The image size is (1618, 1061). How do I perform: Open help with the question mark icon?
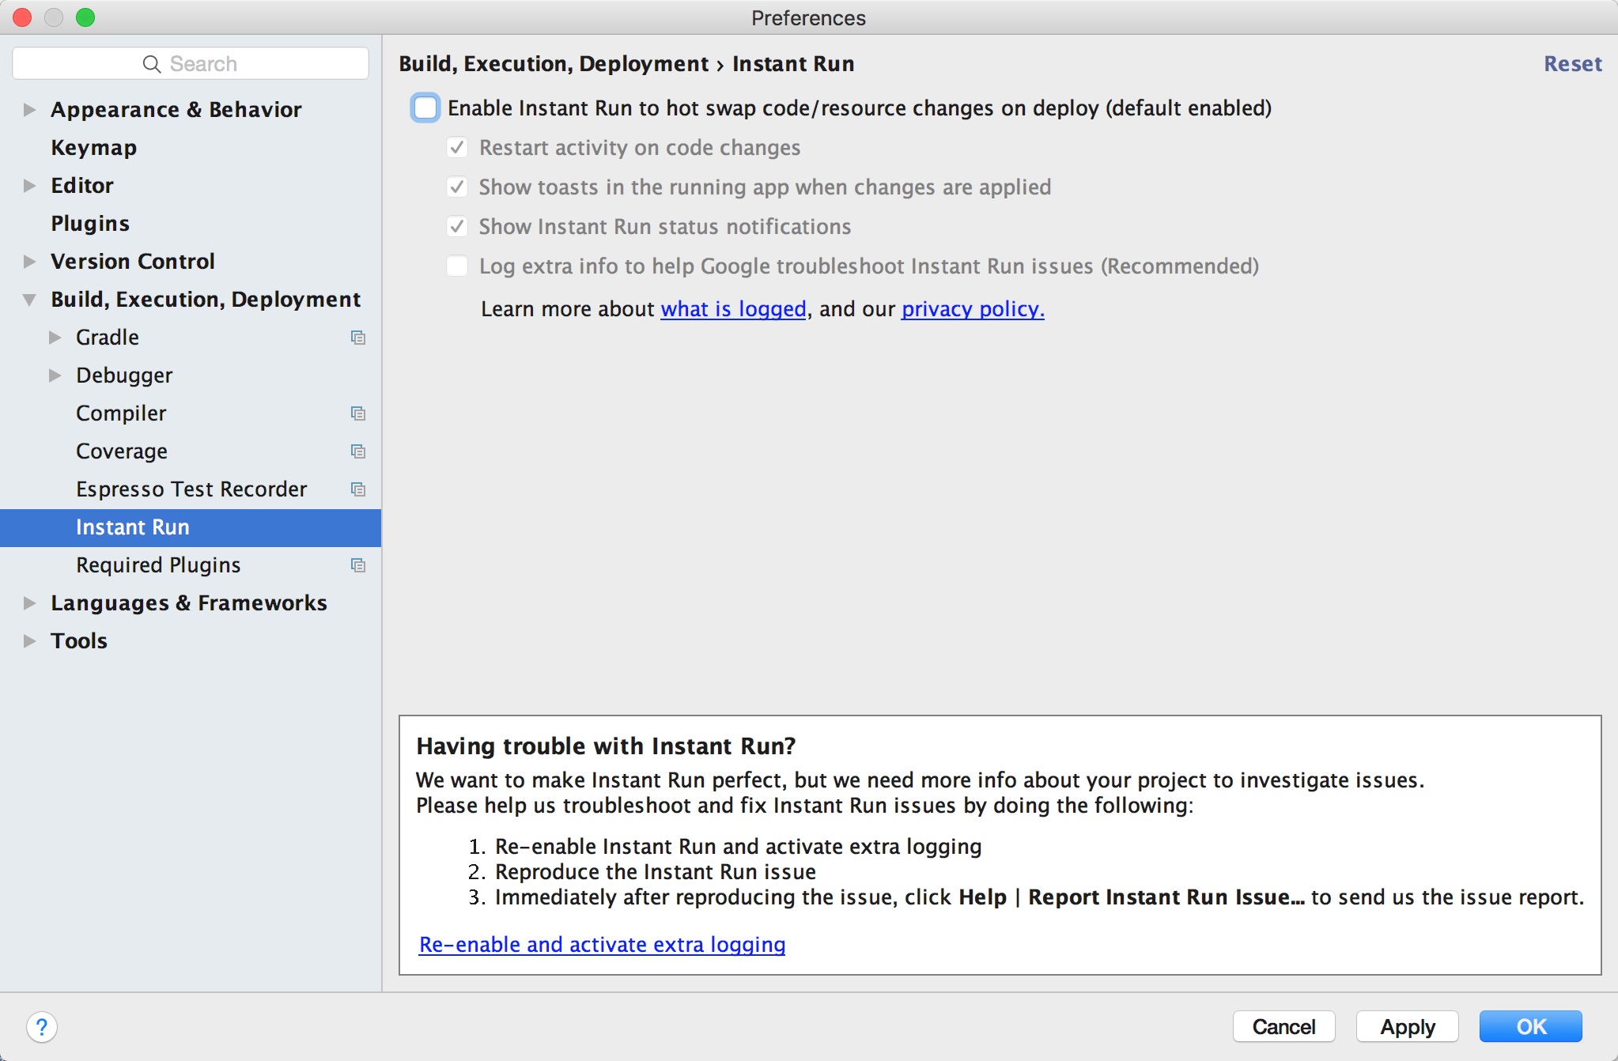pos(42,1027)
